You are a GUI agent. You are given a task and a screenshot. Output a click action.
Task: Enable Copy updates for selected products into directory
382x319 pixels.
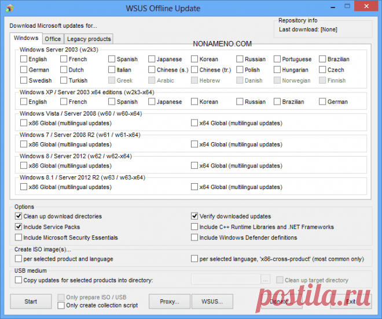point(19,280)
